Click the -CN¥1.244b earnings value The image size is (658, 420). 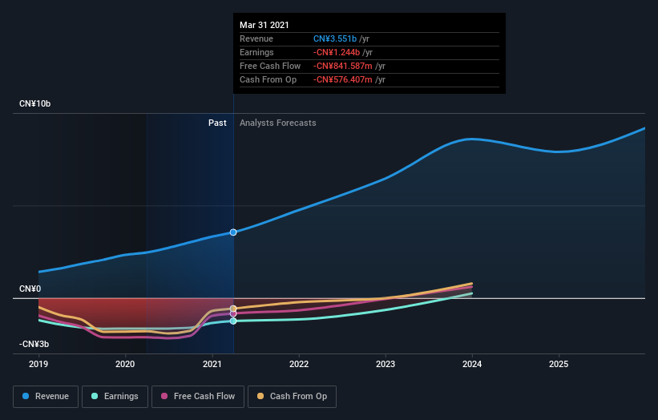[337, 52]
